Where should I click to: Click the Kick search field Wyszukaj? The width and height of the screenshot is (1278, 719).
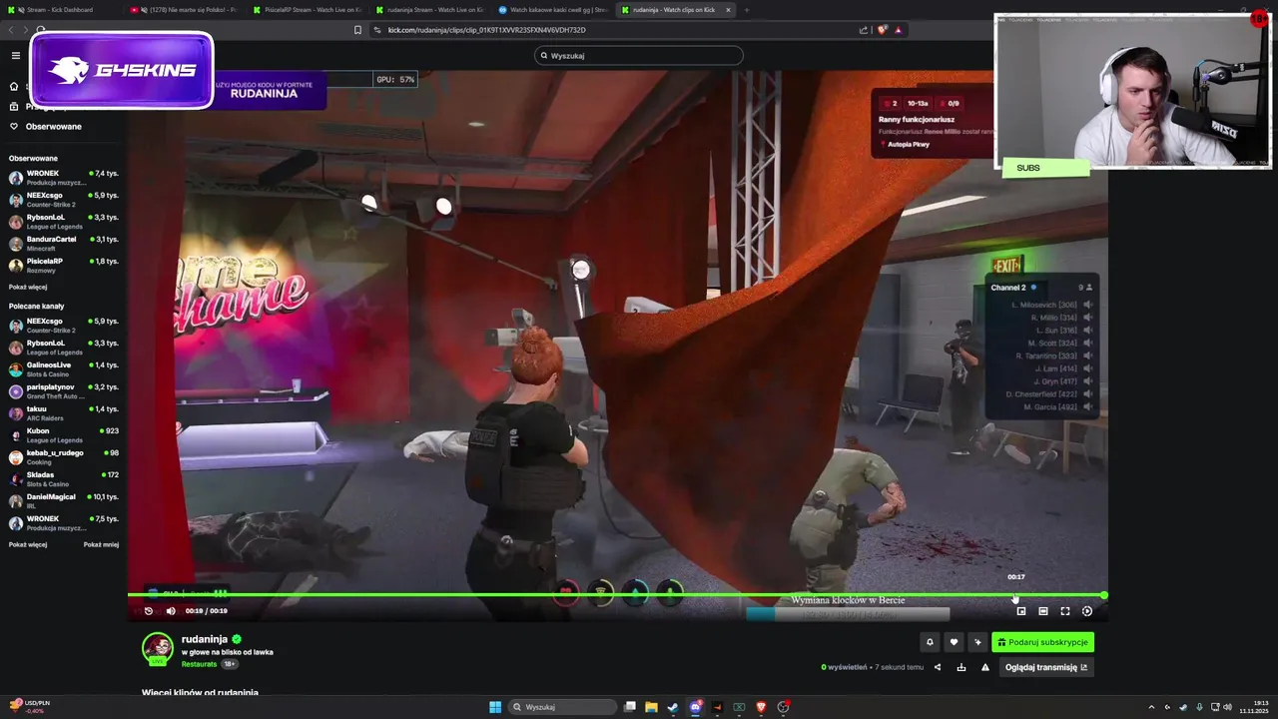point(639,56)
